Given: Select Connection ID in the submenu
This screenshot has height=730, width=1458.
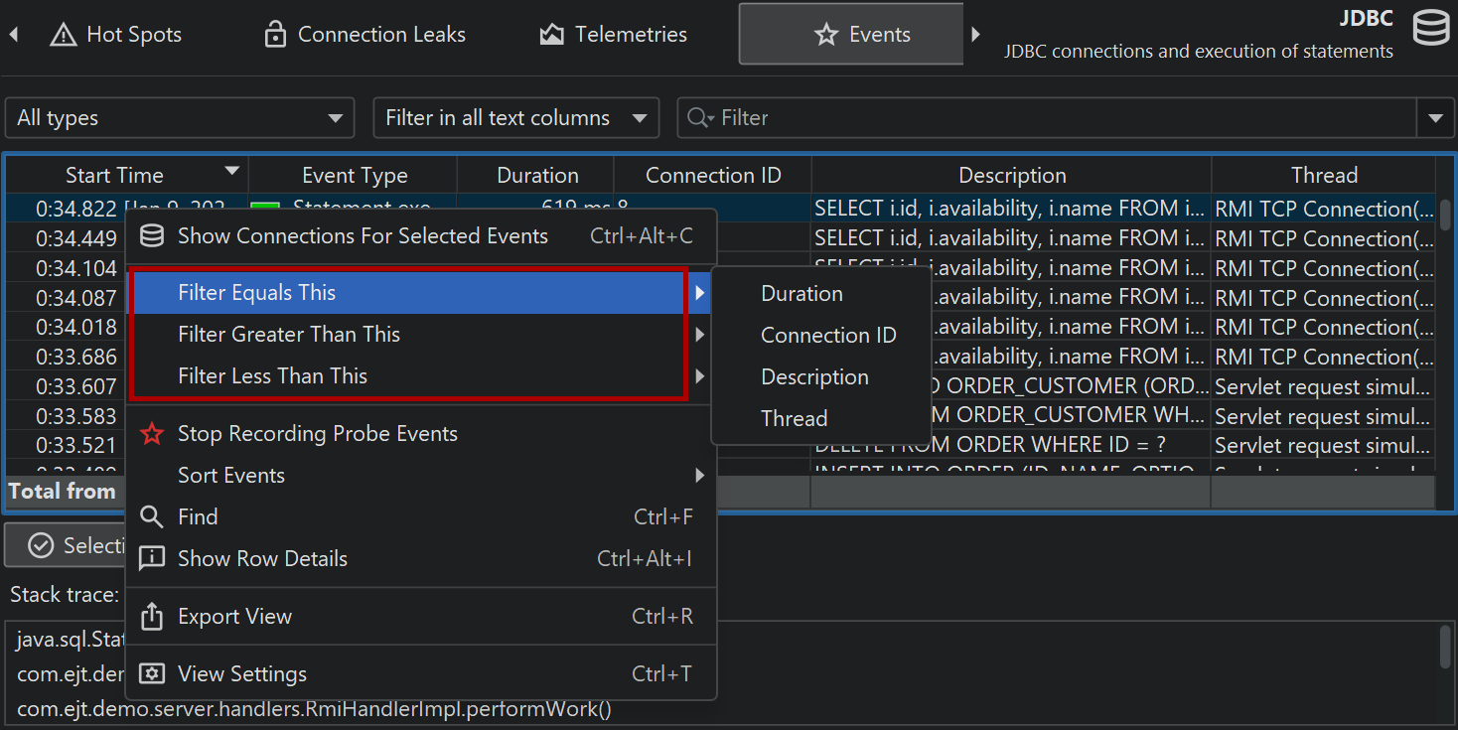Looking at the screenshot, I should coord(828,336).
